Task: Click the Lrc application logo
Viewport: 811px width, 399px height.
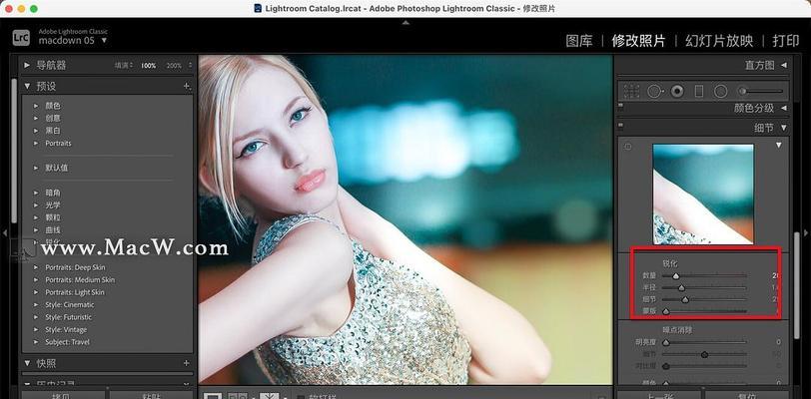Action: tap(21, 38)
